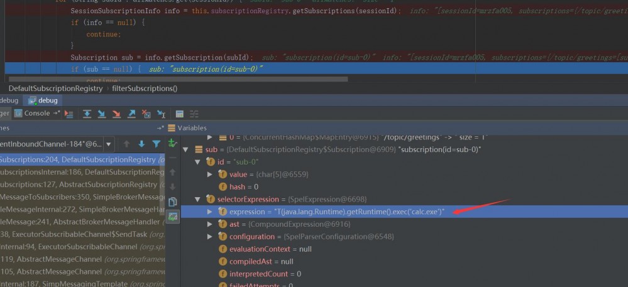
Task: Click the Variables sidebar down arrow
Action: (x=173, y=187)
